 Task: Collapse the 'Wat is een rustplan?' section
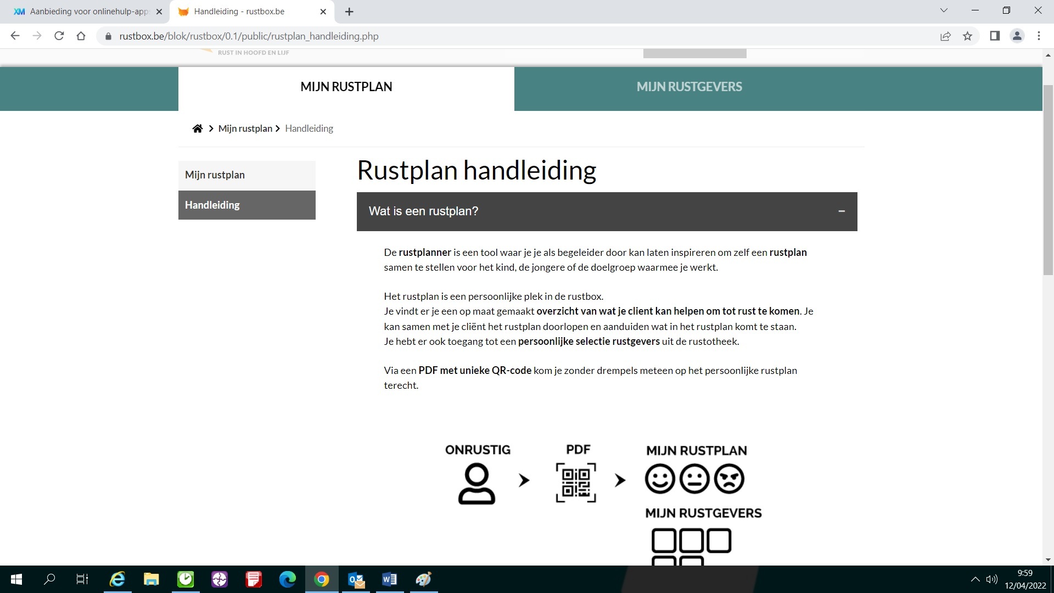pos(842,211)
